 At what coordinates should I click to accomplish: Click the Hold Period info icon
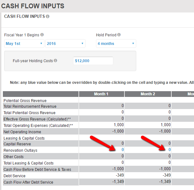pyautogui.click(x=119, y=35)
